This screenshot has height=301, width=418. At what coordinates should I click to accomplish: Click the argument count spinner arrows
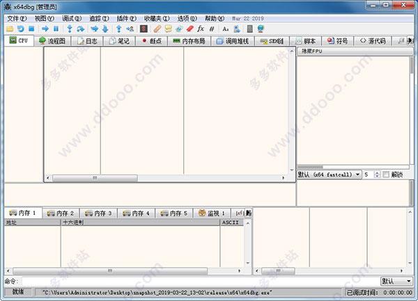(377, 174)
